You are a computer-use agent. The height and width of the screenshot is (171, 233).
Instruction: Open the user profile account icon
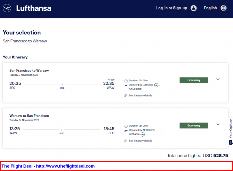pyautogui.click(x=194, y=8)
